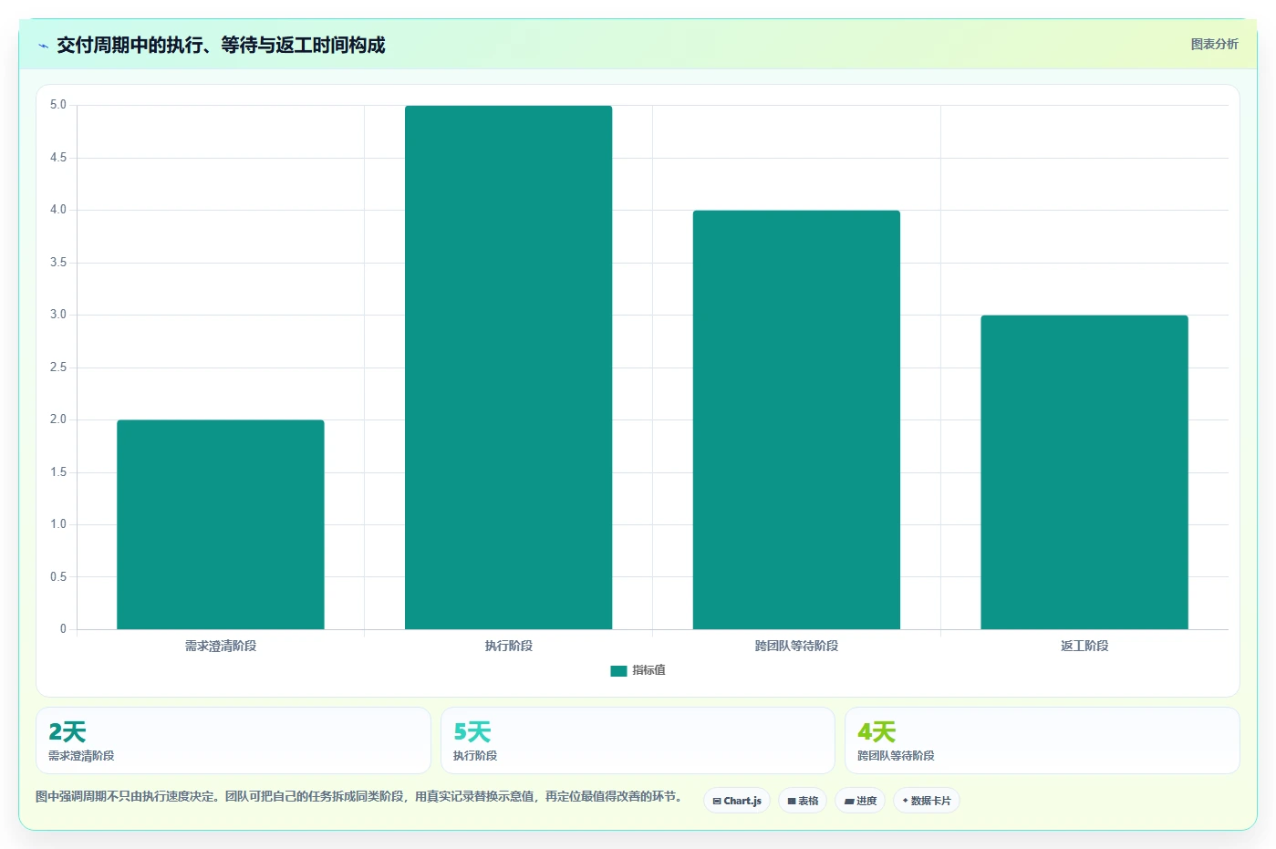Click the 跨团队等待阶段 x-axis label
The image size is (1276, 849).
pos(796,646)
